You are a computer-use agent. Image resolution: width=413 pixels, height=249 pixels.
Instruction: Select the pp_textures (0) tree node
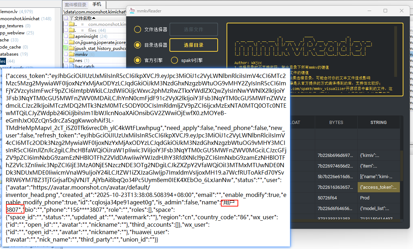[x=15, y=26]
